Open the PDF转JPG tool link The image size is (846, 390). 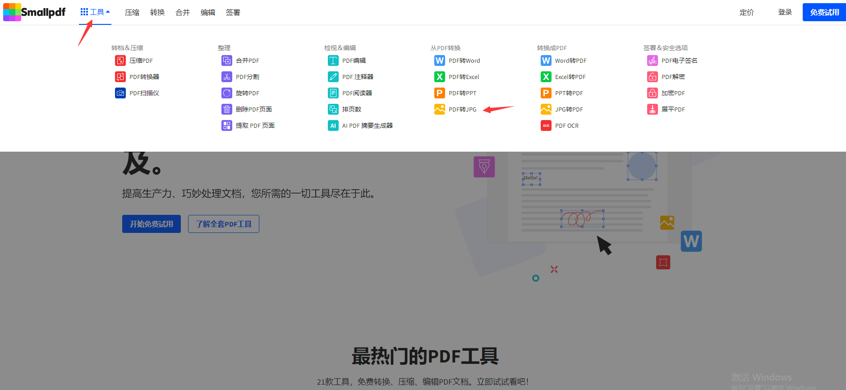pyautogui.click(x=463, y=109)
